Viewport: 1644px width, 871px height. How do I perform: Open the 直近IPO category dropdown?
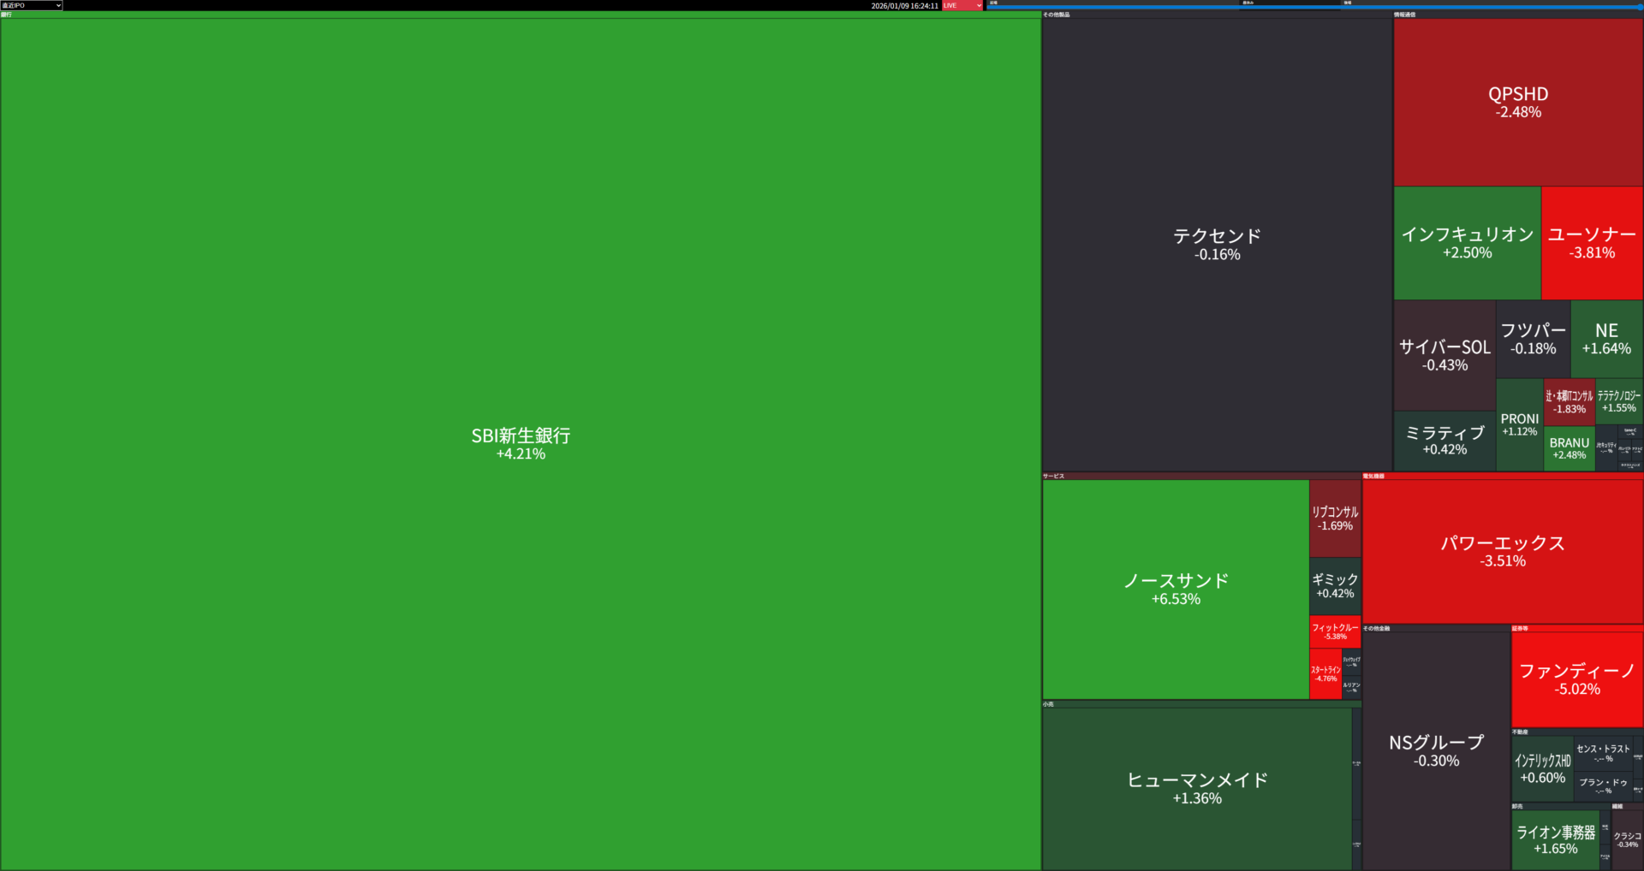click(32, 5)
